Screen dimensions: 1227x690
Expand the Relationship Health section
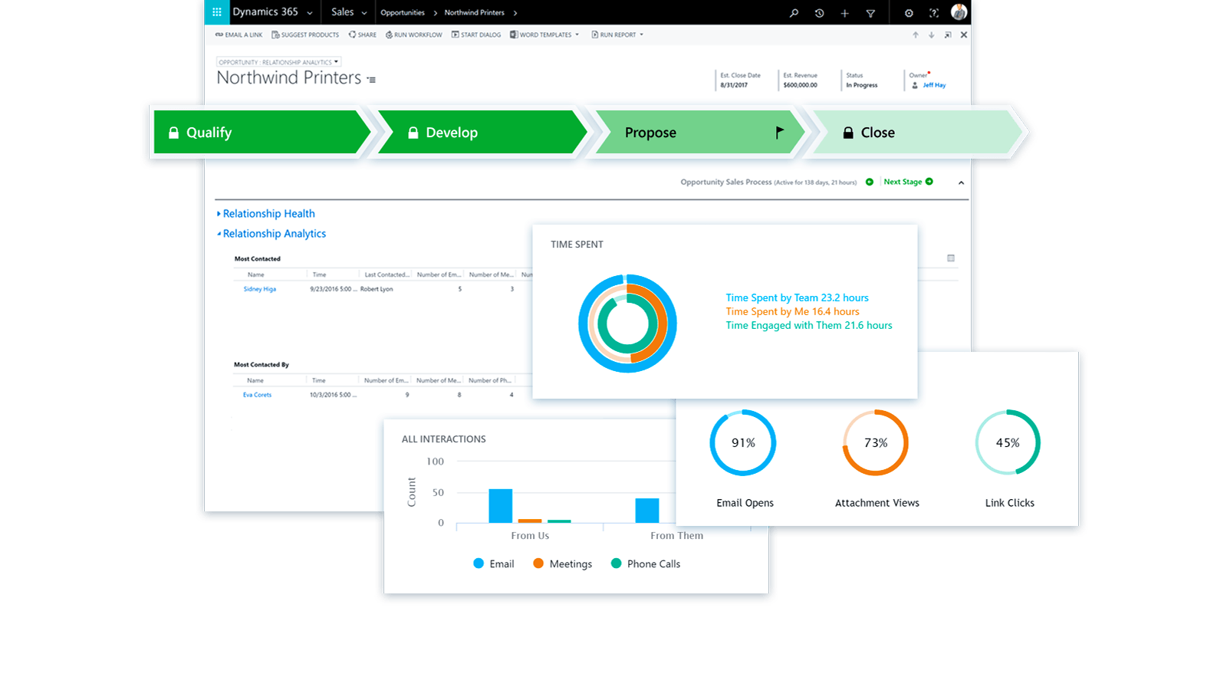[268, 214]
